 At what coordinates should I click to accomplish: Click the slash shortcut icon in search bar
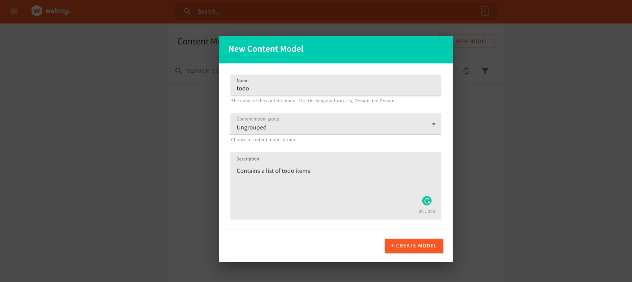(x=485, y=11)
